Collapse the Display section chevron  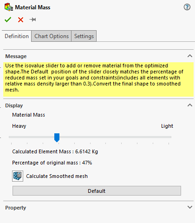[x=190, y=105]
